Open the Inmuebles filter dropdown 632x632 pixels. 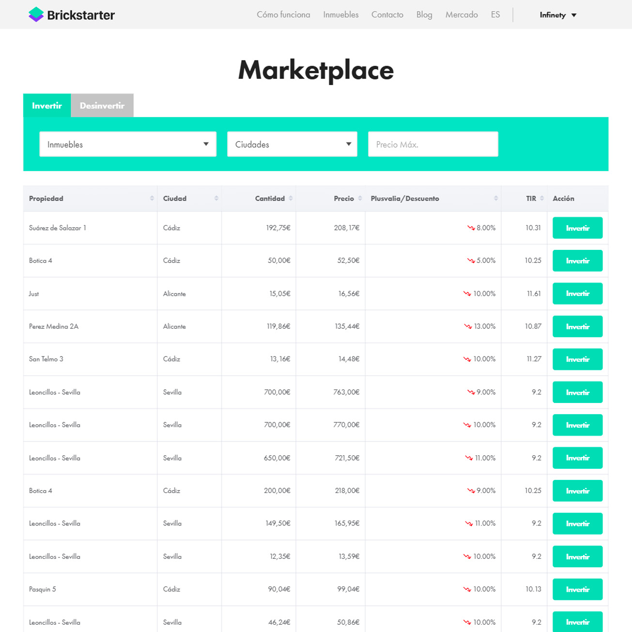[x=128, y=144]
